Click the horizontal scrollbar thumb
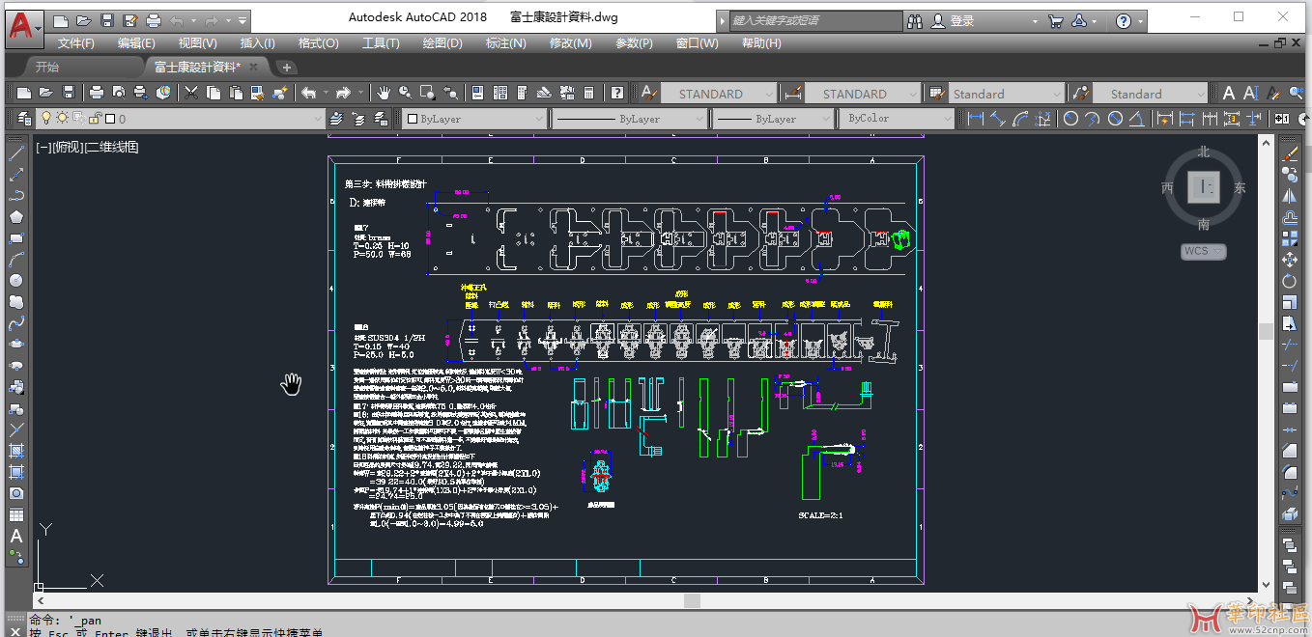Viewport: 1312px width, 637px height. 692,600
